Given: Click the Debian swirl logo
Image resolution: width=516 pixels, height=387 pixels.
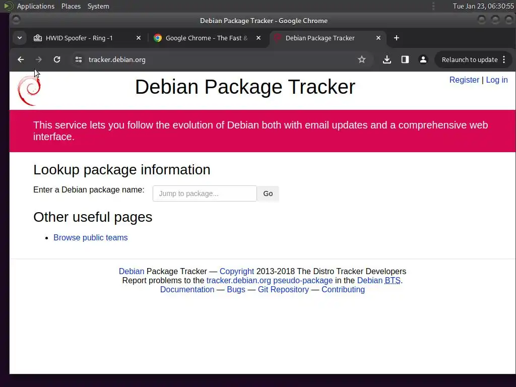Looking at the screenshot, I should pos(29,91).
